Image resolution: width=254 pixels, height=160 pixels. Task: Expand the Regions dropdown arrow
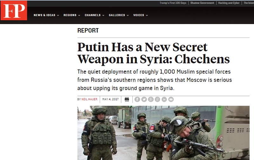(79, 15)
